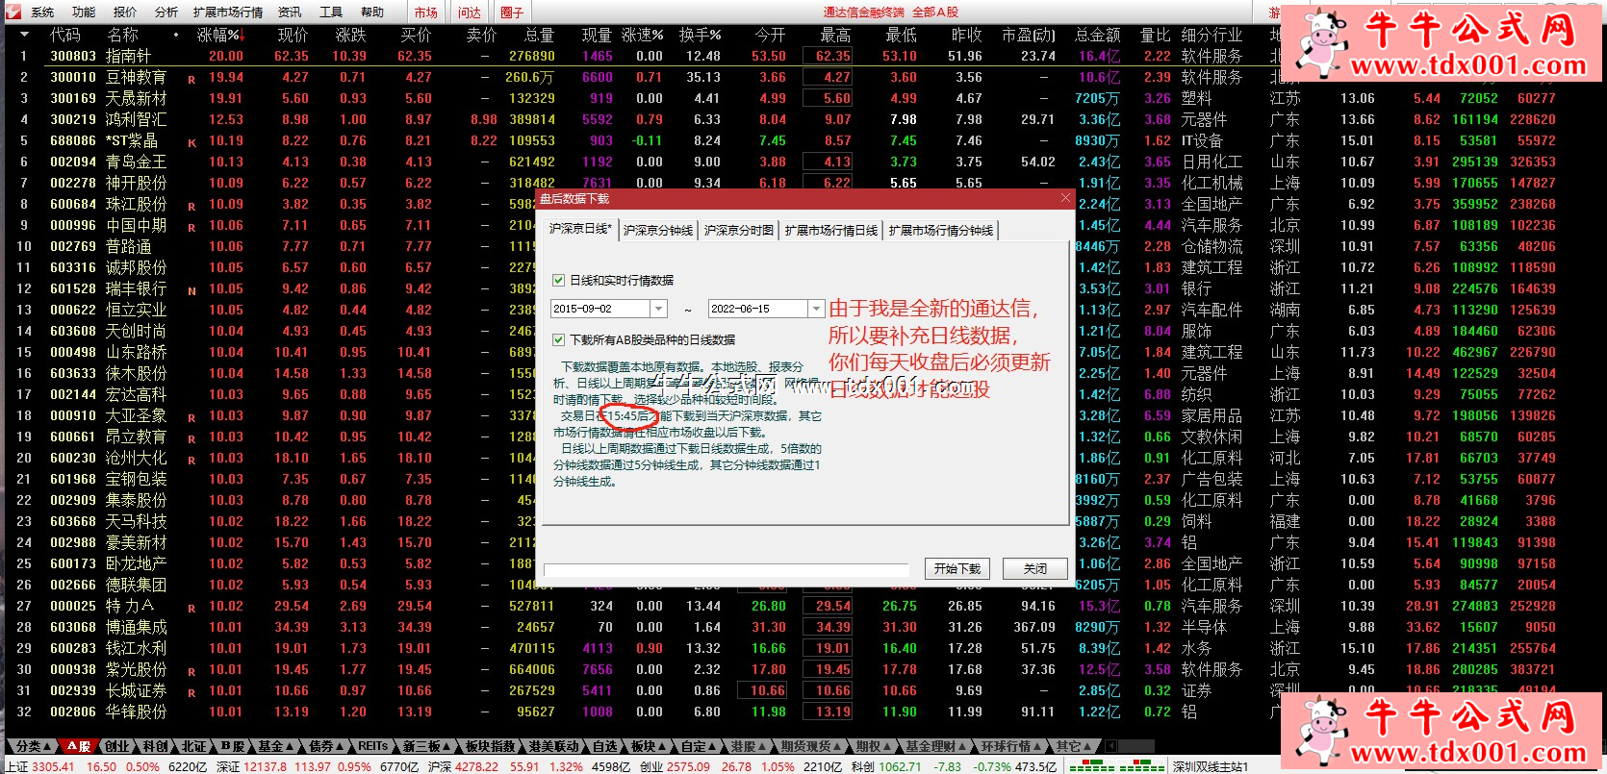Sort by the 总金额 column header
The image size is (1607, 774).
click(1098, 35)
